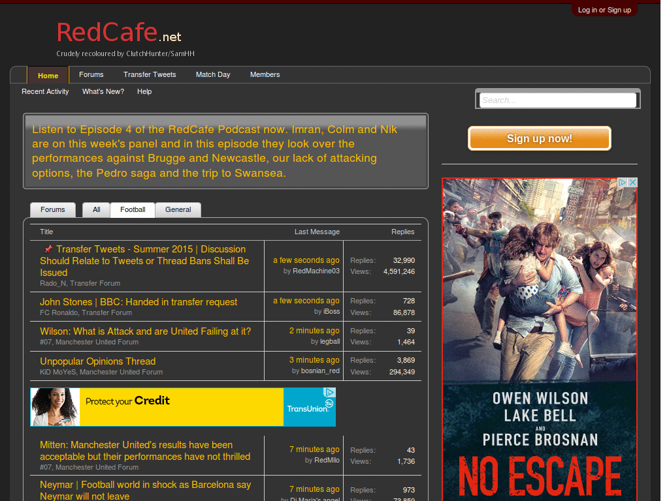The height and width of the screenshot is (501, 669).
Task: Select the General thread filter tab
Action: [178, 209]
